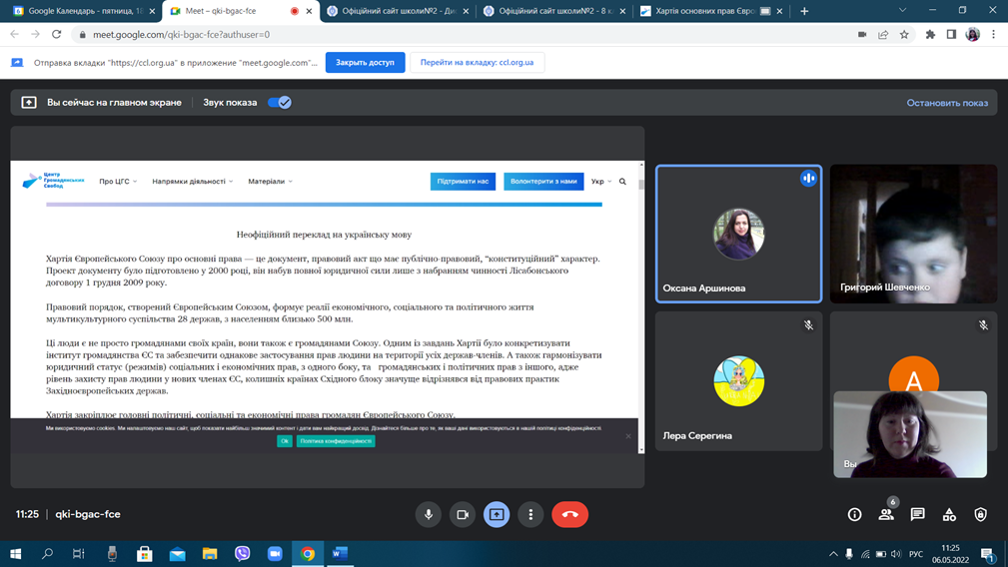Toggle presentation audio switch
The height and width of the screenshot is (567, 1008).
click(x=280, y=103)
